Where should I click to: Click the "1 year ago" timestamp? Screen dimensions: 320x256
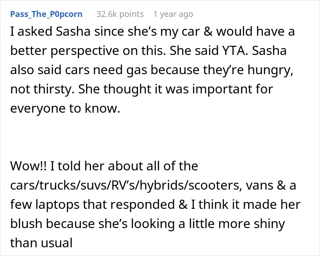point(173,14)
